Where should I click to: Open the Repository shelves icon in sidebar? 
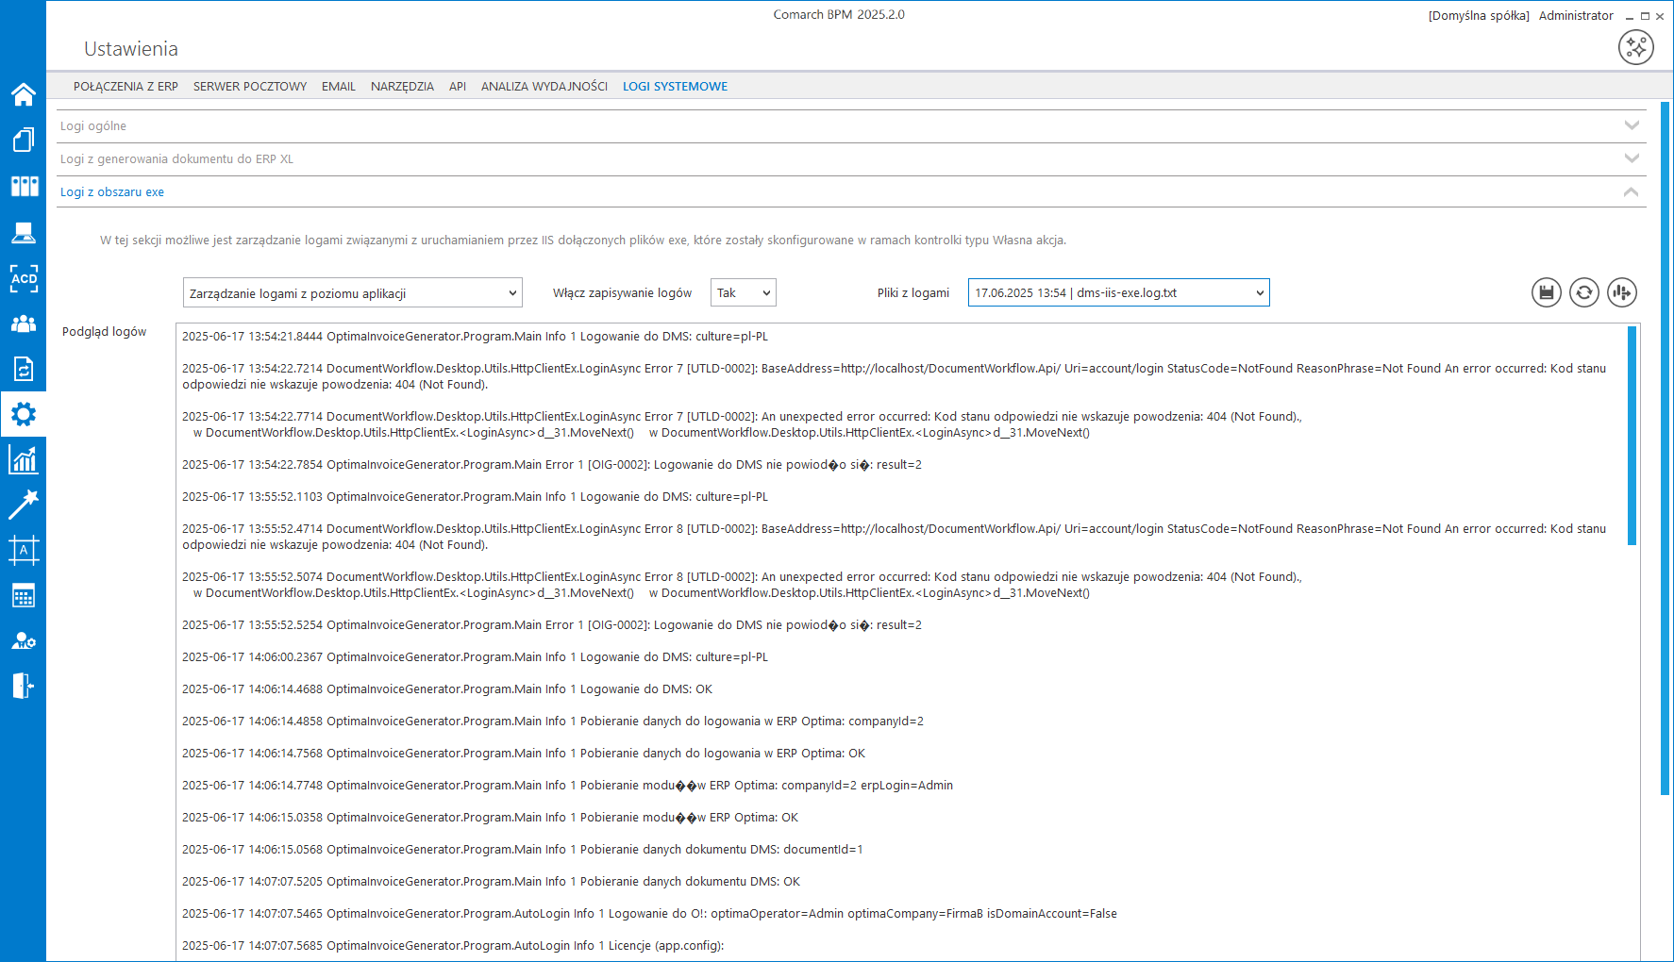pyautogui.click(x=23, y=186)
